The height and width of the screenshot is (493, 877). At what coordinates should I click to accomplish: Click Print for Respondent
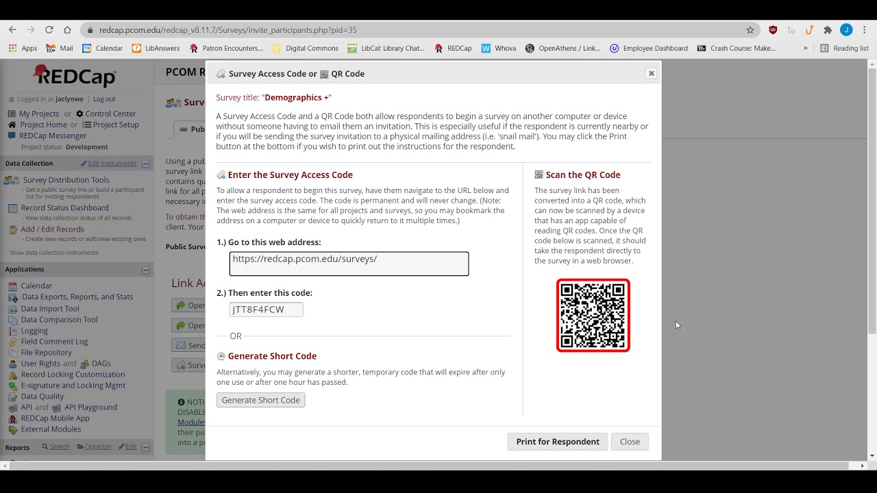tap(558, 442)
